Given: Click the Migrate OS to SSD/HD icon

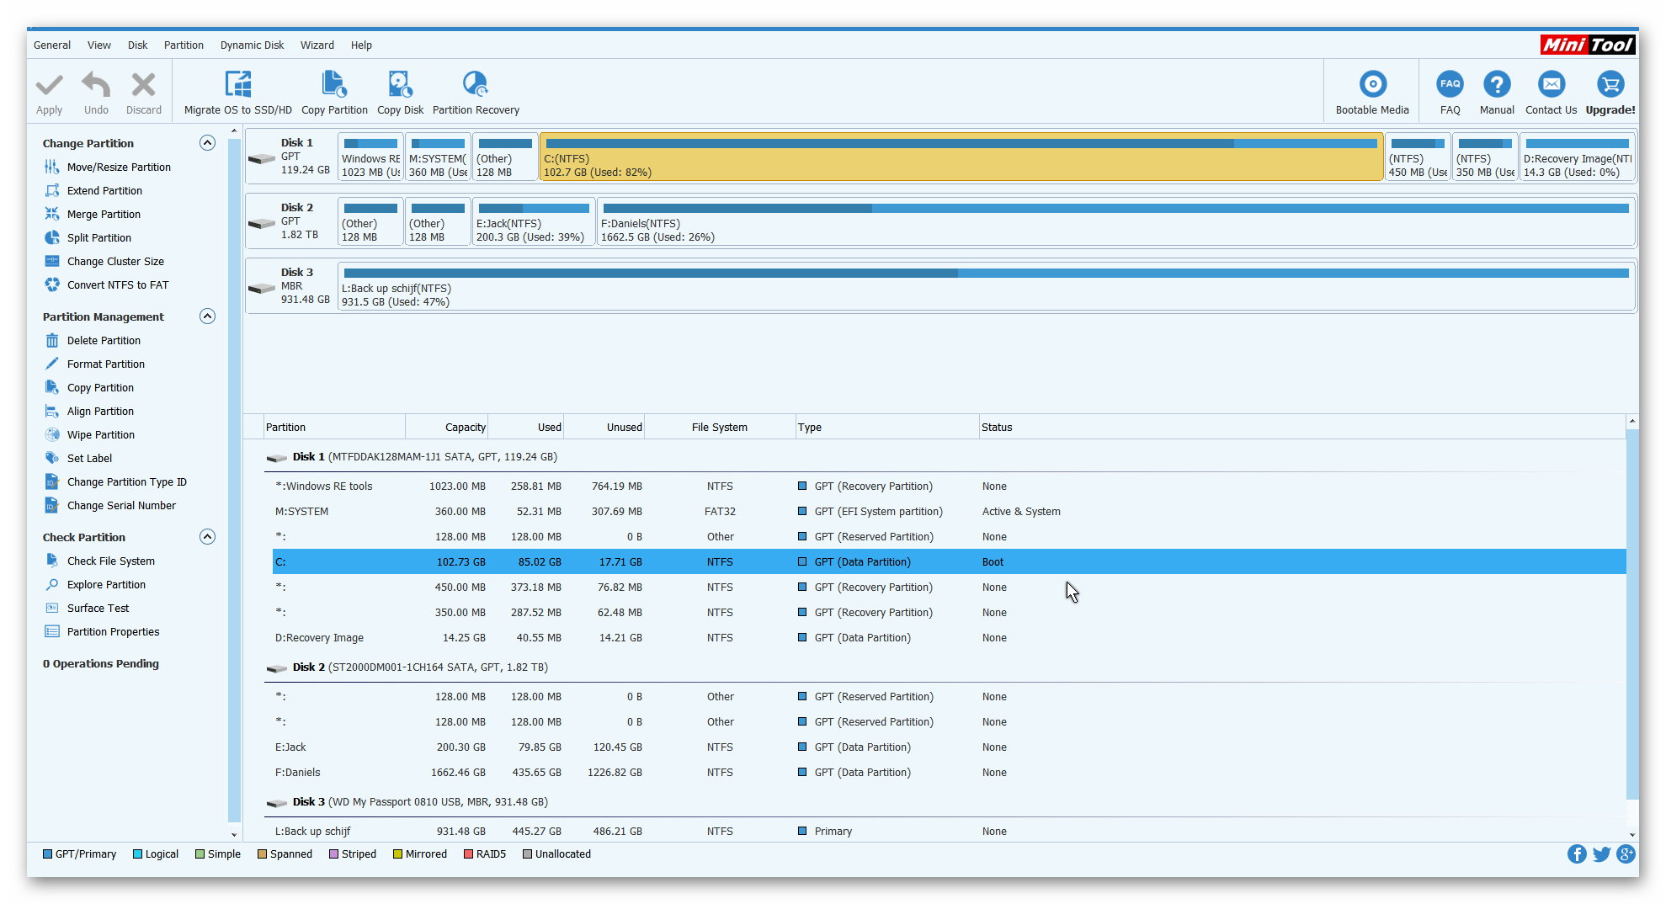Looking at the screenshot, I should pos(237,85).
